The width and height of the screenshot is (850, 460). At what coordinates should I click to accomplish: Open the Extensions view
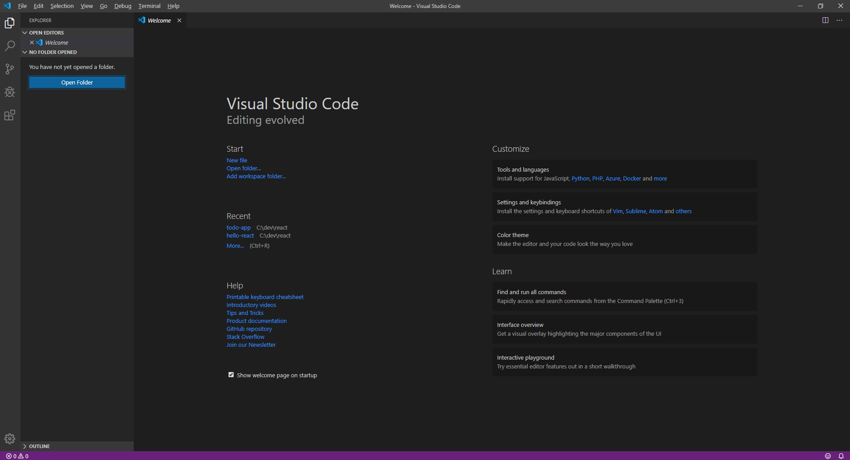(10, 115)
